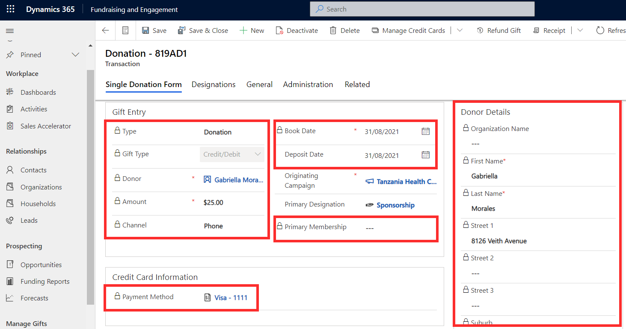The image size is (626, 329).
Task: Click the Donor Details section heading
Action: [x=485, y=112]
